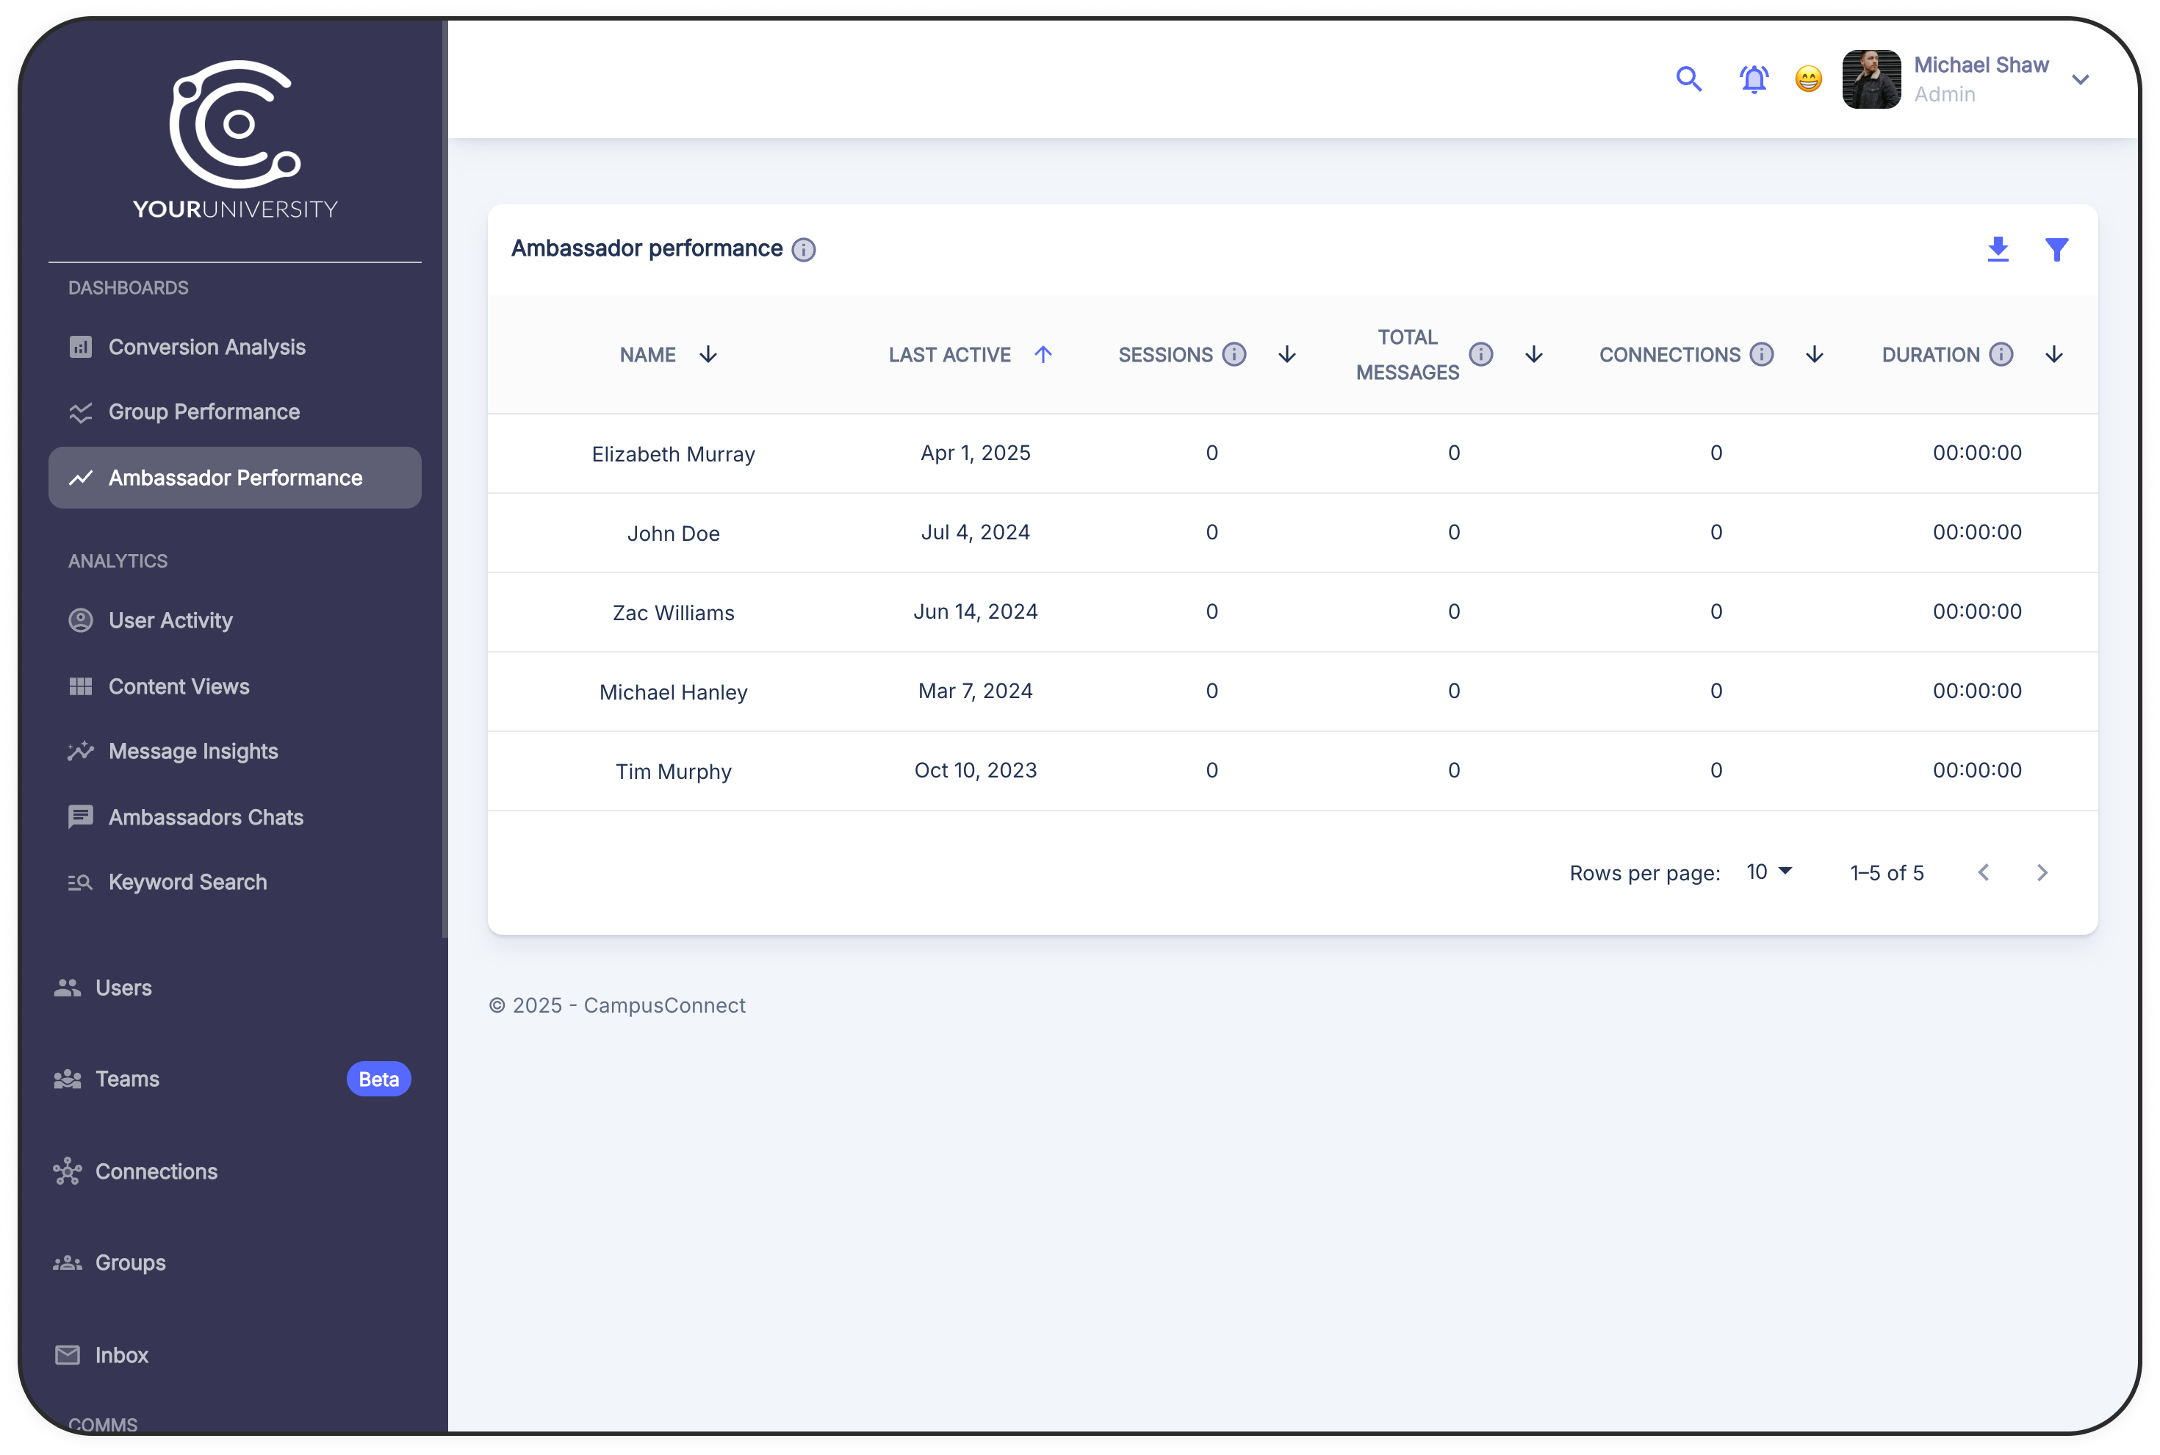This screenshot has width=2160, height=1455.
Task: Select Ambassador Performance menu item
Action: coord(235,478)
